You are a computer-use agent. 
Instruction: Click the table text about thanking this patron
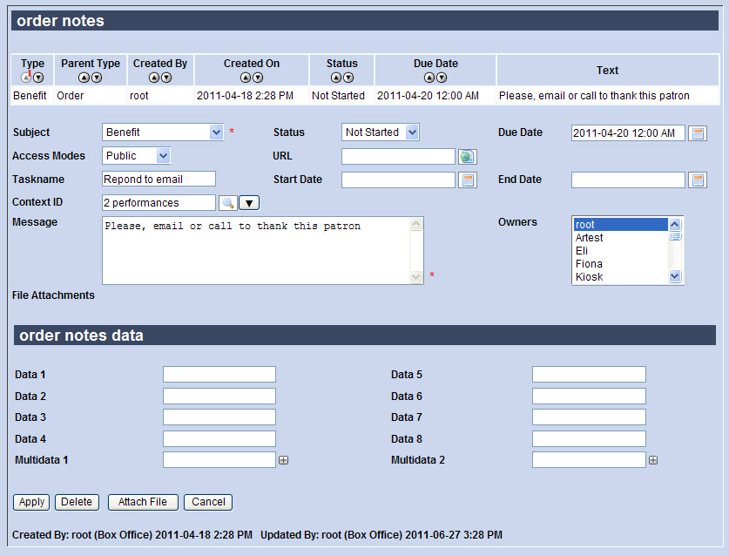[x=594, y=96]
